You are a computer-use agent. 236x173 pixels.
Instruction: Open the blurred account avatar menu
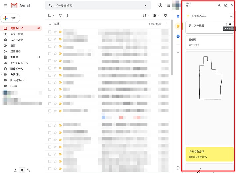coord(177,5)
